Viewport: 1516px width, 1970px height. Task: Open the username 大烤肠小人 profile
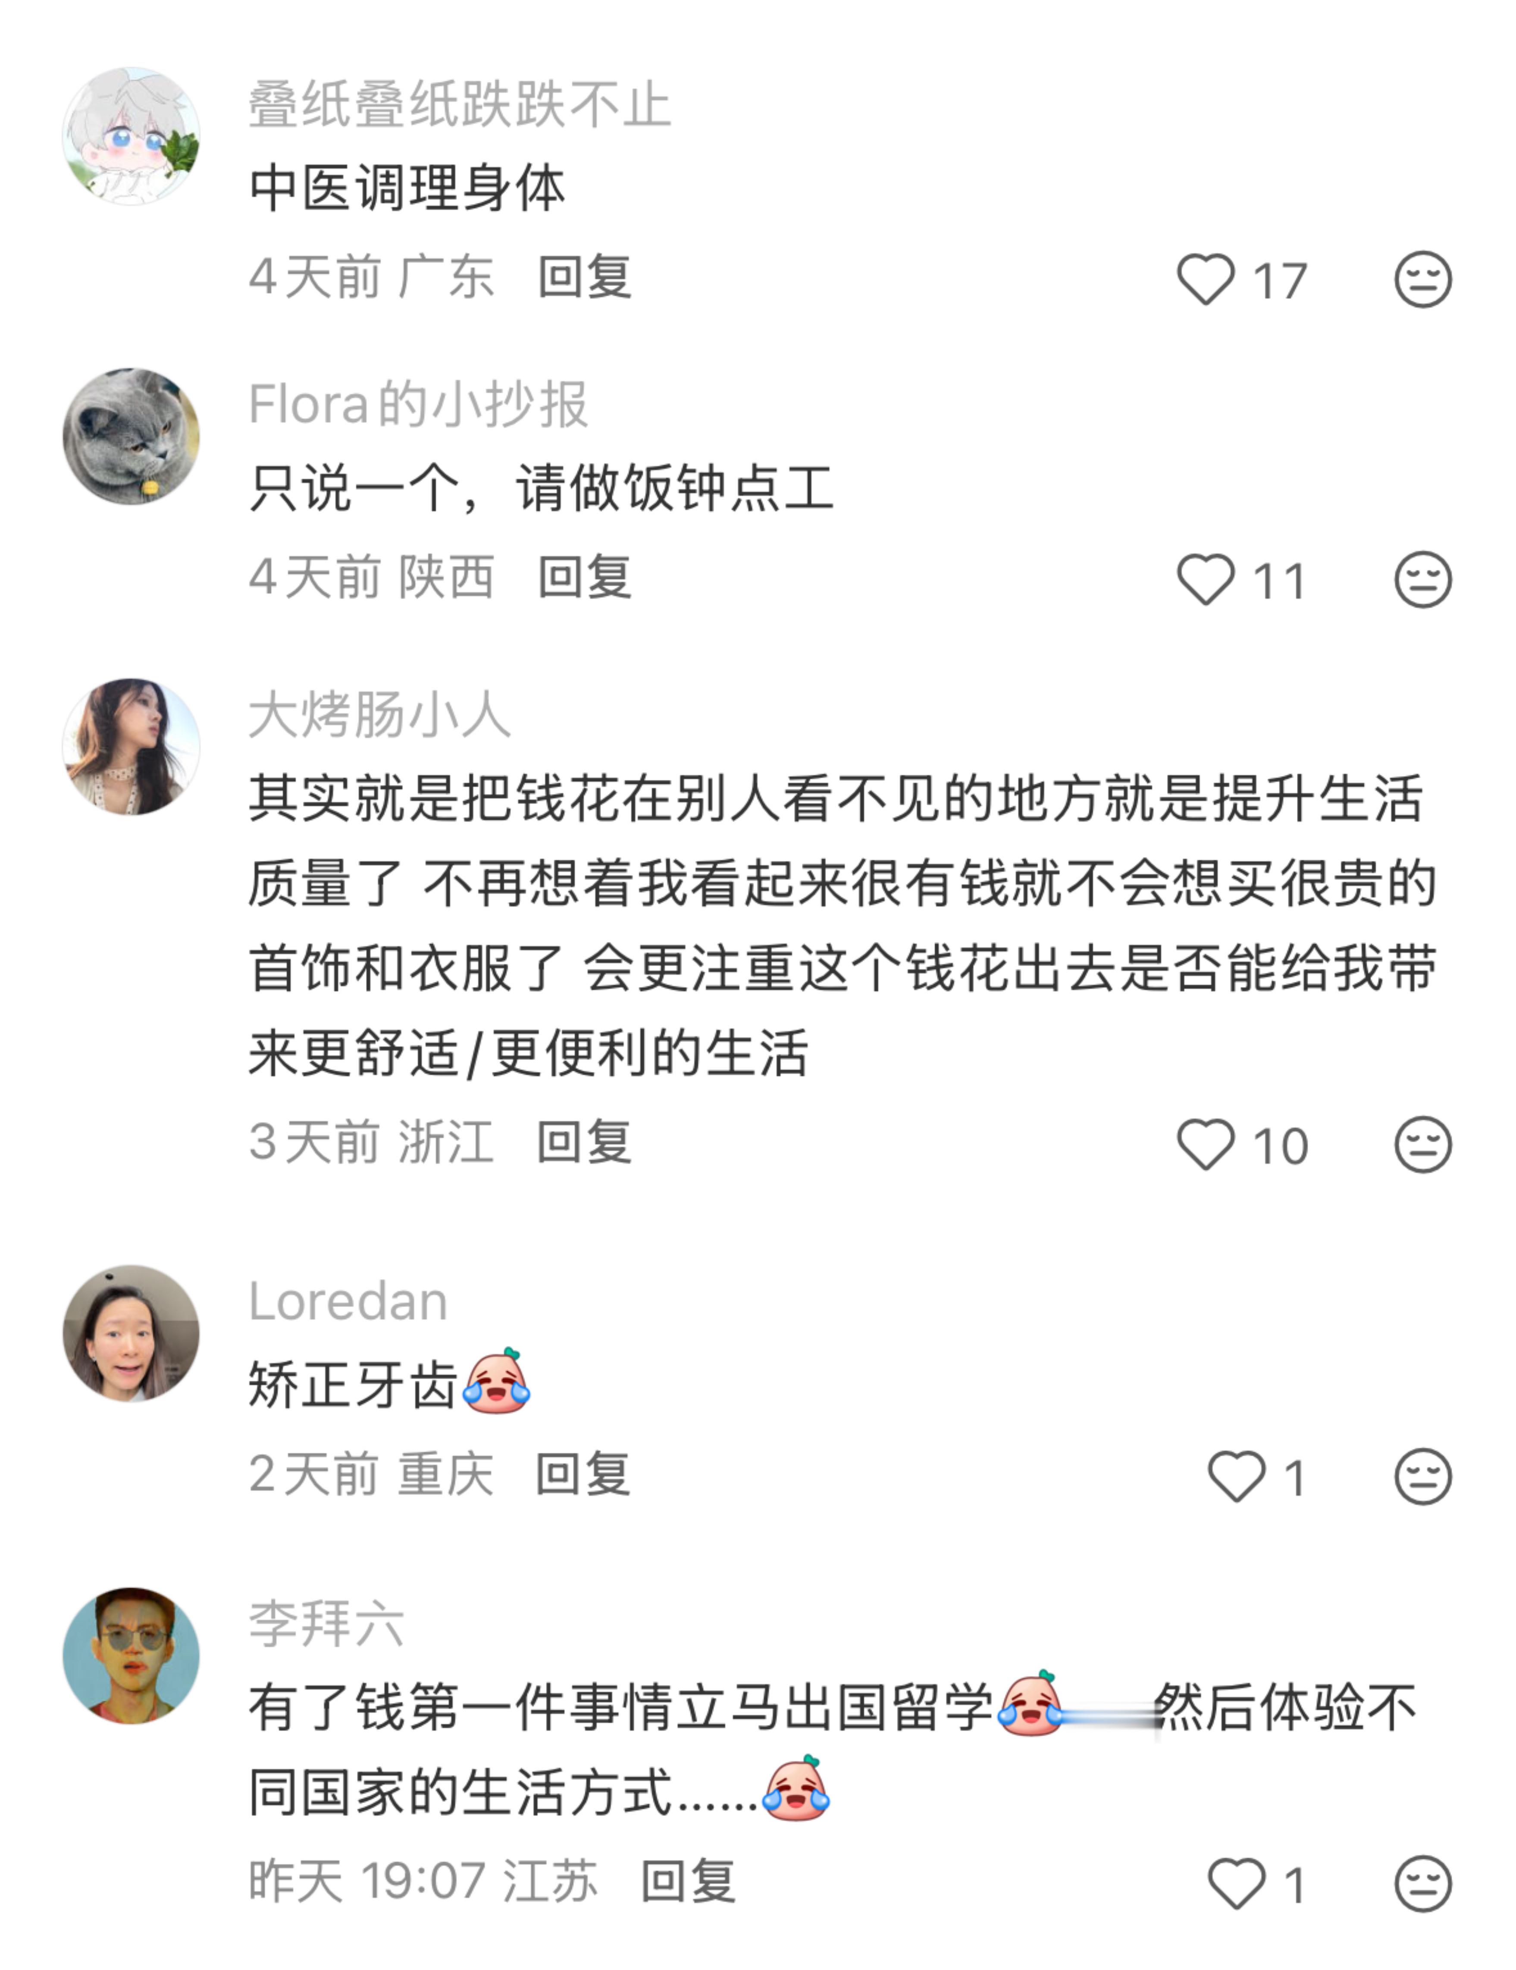click(x=380, y=715)
